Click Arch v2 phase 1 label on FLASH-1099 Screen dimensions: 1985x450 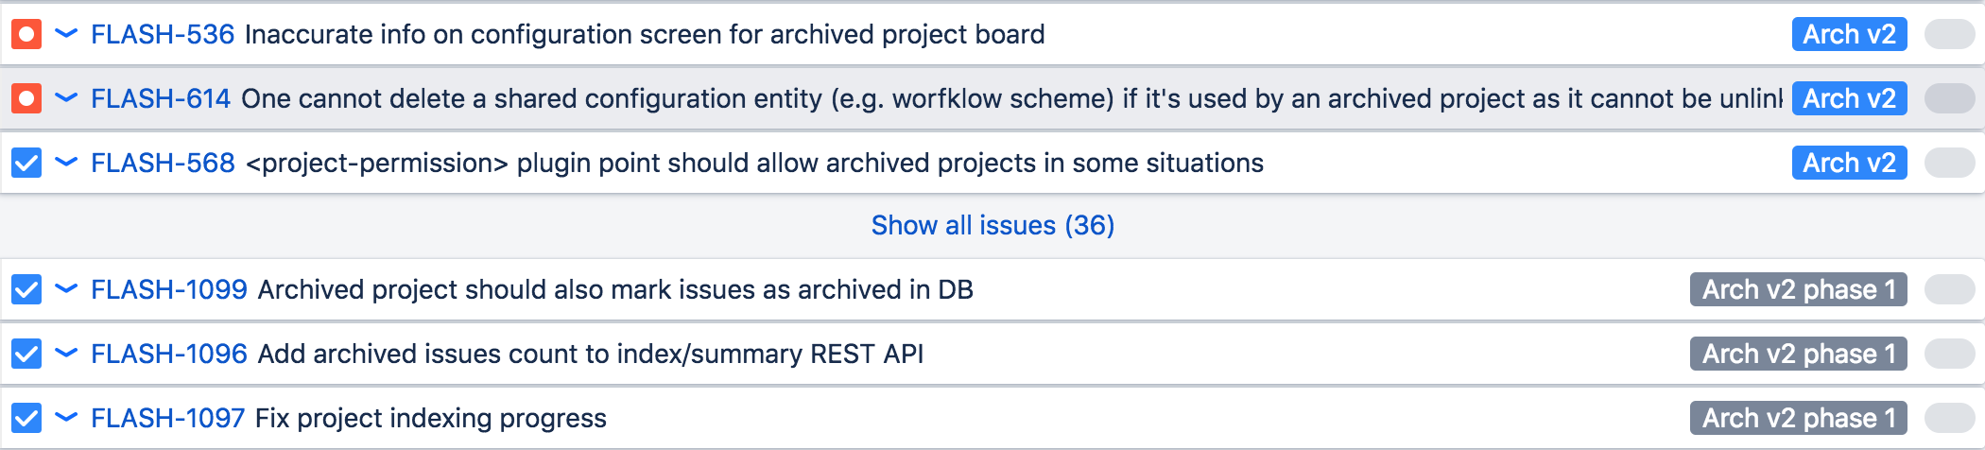[x=1798, y=289]
